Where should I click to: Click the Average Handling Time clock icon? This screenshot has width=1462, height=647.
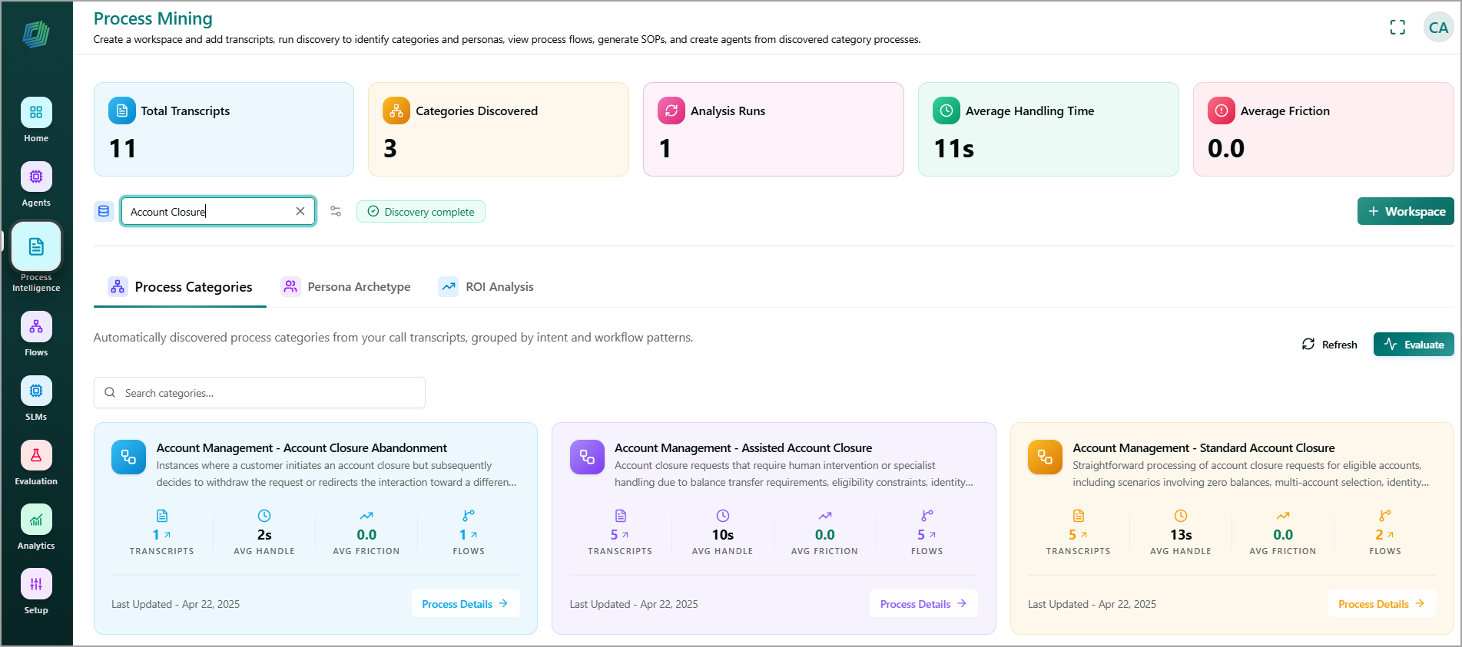[946, 111]
